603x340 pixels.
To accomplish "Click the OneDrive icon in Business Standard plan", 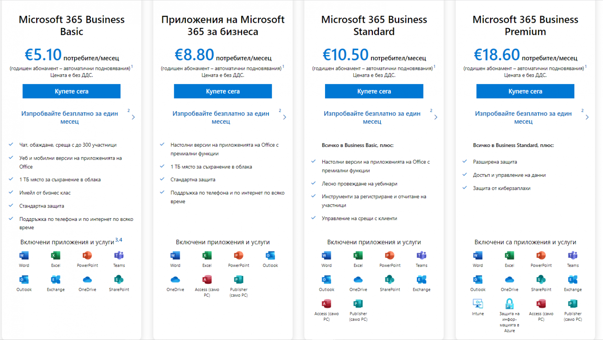I will [358, 280].
